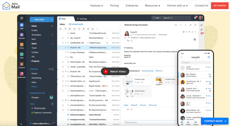
Task: Click the add stream plus icon
Action: pyautogui.click(x=52, y=69)
